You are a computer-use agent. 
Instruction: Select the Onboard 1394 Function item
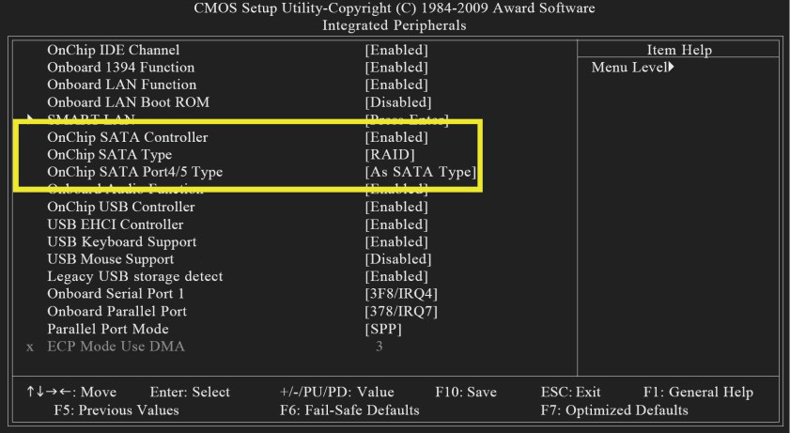[x=121, y=67]
